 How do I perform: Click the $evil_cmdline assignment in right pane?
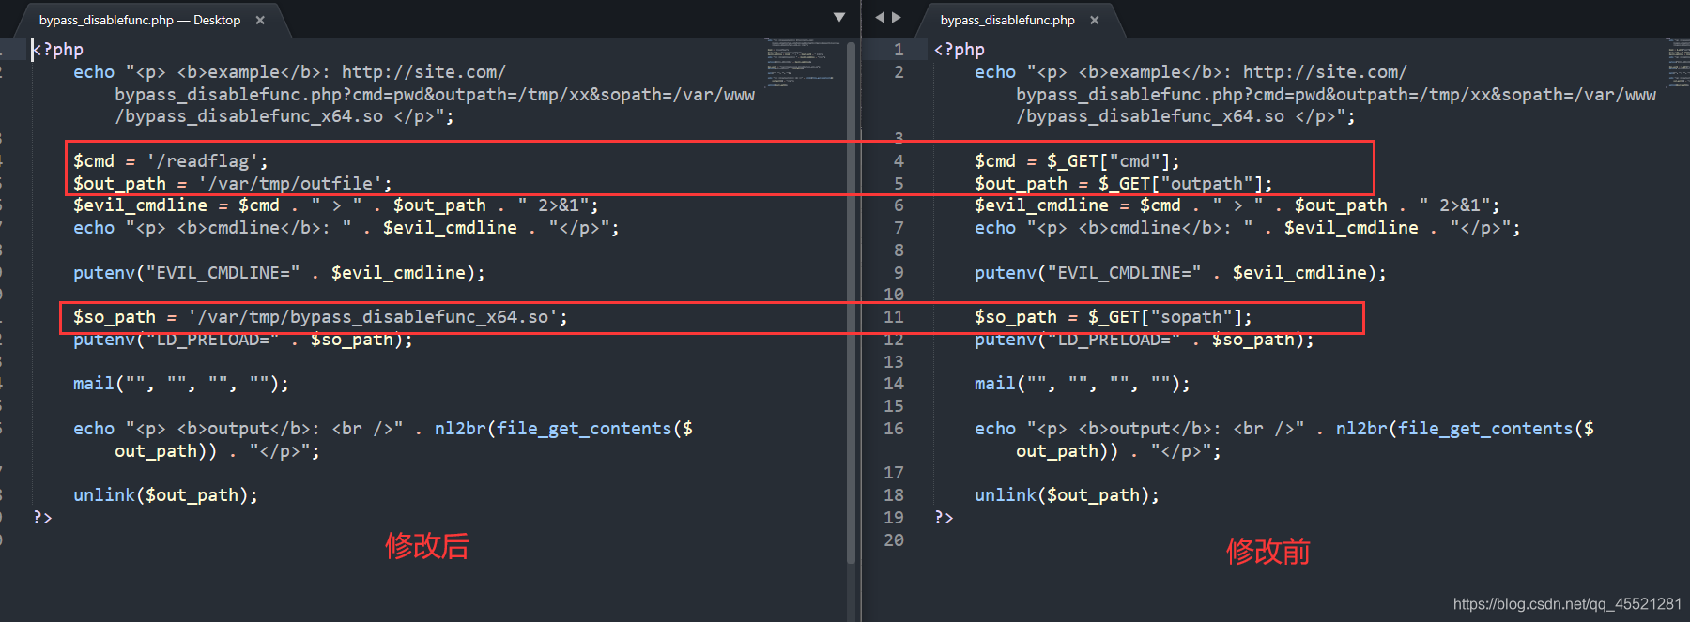tap(1237, 205)
